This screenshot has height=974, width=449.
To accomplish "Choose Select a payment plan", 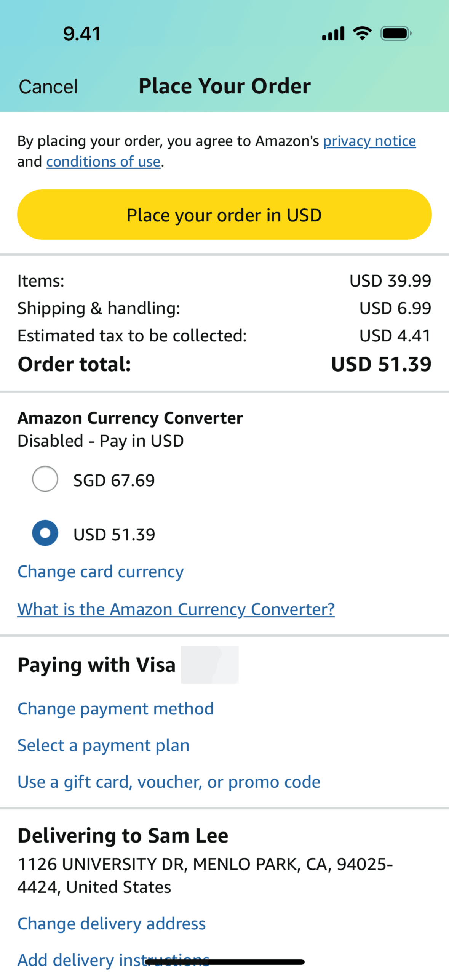I will pyautogui.click(x=103, y=745).
